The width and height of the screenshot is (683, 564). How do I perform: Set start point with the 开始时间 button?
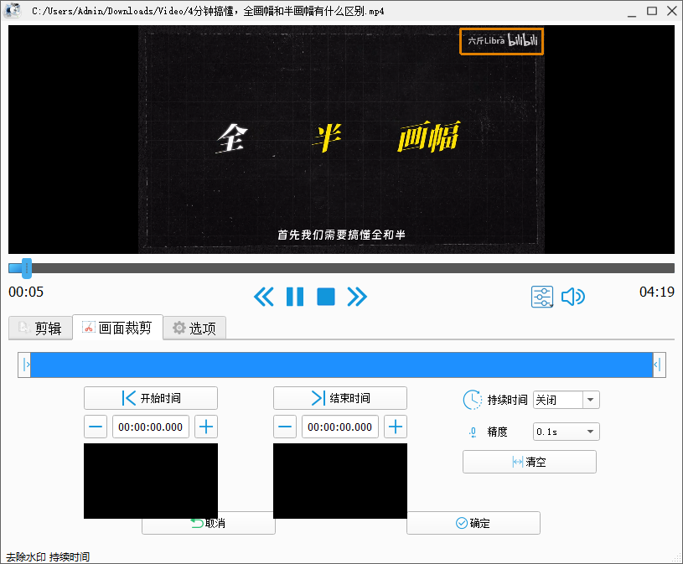click(x=150, y=397)
